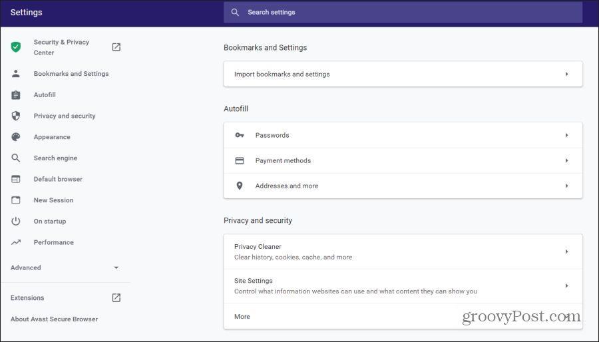
Task: Open Security & Privacy Center link text
Action: point(61,47)
